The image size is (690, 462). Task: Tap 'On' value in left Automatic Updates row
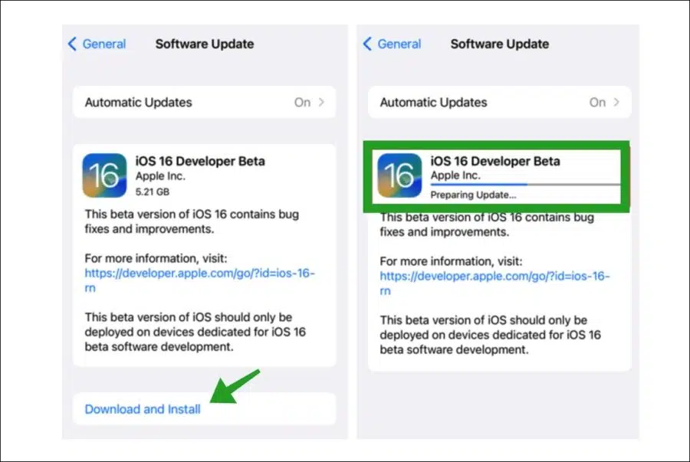coord(302,103)
